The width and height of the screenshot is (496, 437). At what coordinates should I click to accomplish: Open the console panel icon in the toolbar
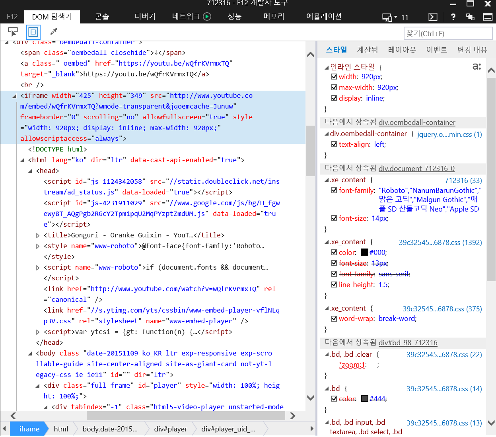click(x=433, y=17)
